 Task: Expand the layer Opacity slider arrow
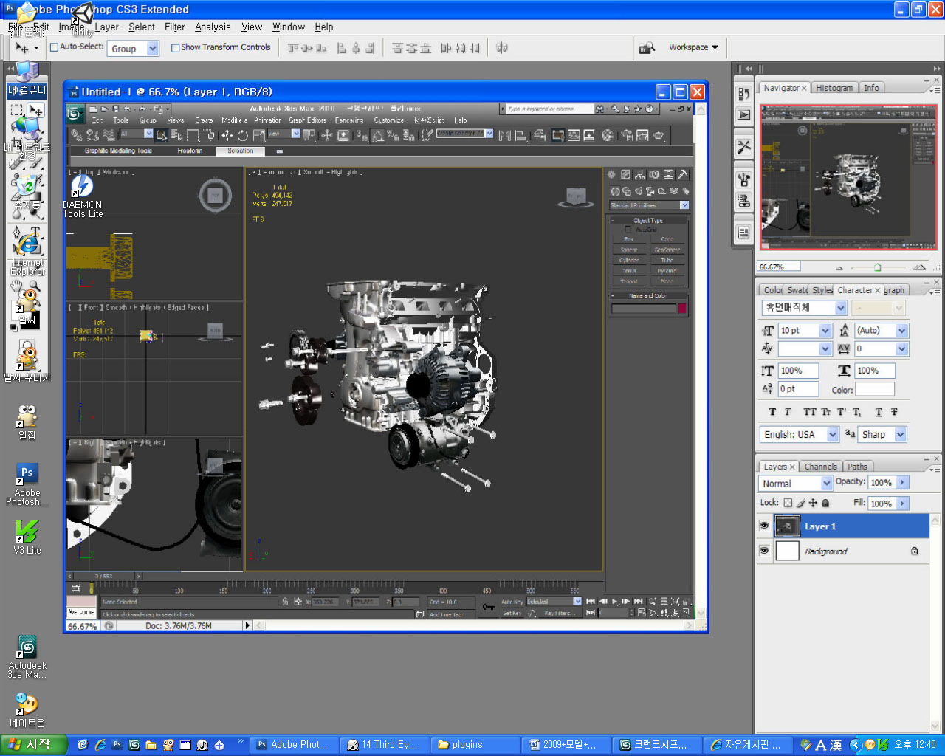pyautogui.click(x=902, y=482)
